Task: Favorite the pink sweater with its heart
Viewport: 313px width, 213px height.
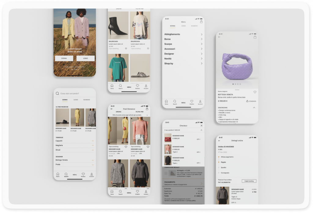Action: click(148, 147)
